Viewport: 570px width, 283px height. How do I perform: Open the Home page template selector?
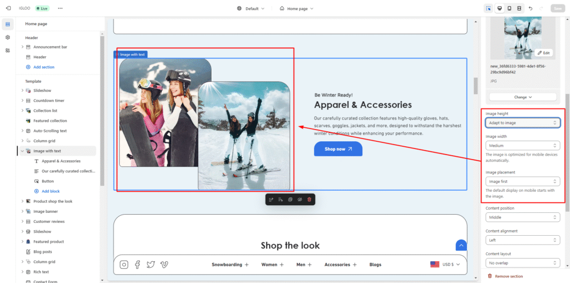[296, 8]
